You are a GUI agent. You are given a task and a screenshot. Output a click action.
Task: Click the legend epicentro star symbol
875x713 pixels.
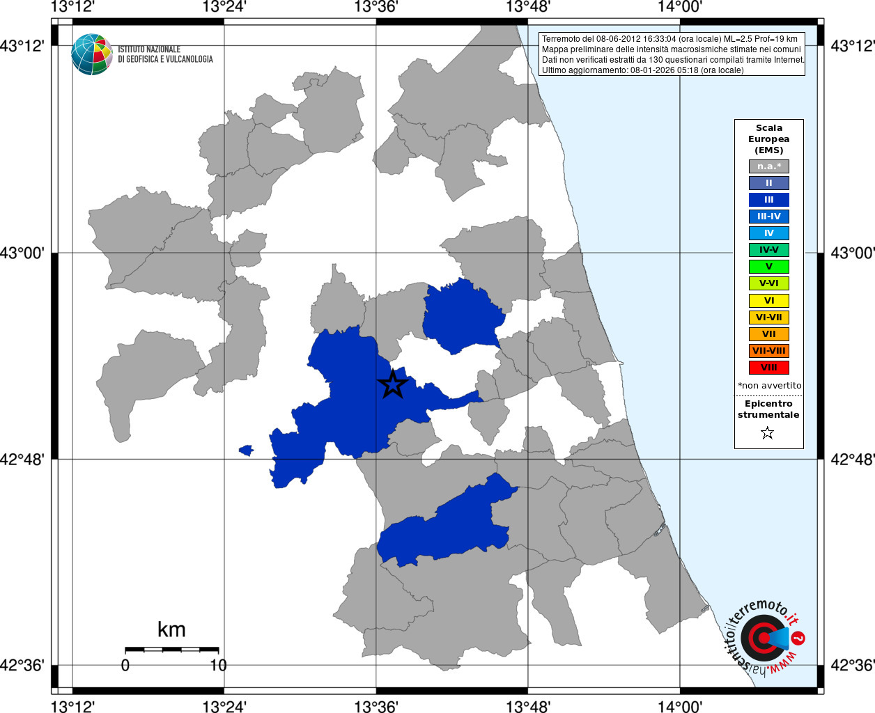[x=768, y=433]
